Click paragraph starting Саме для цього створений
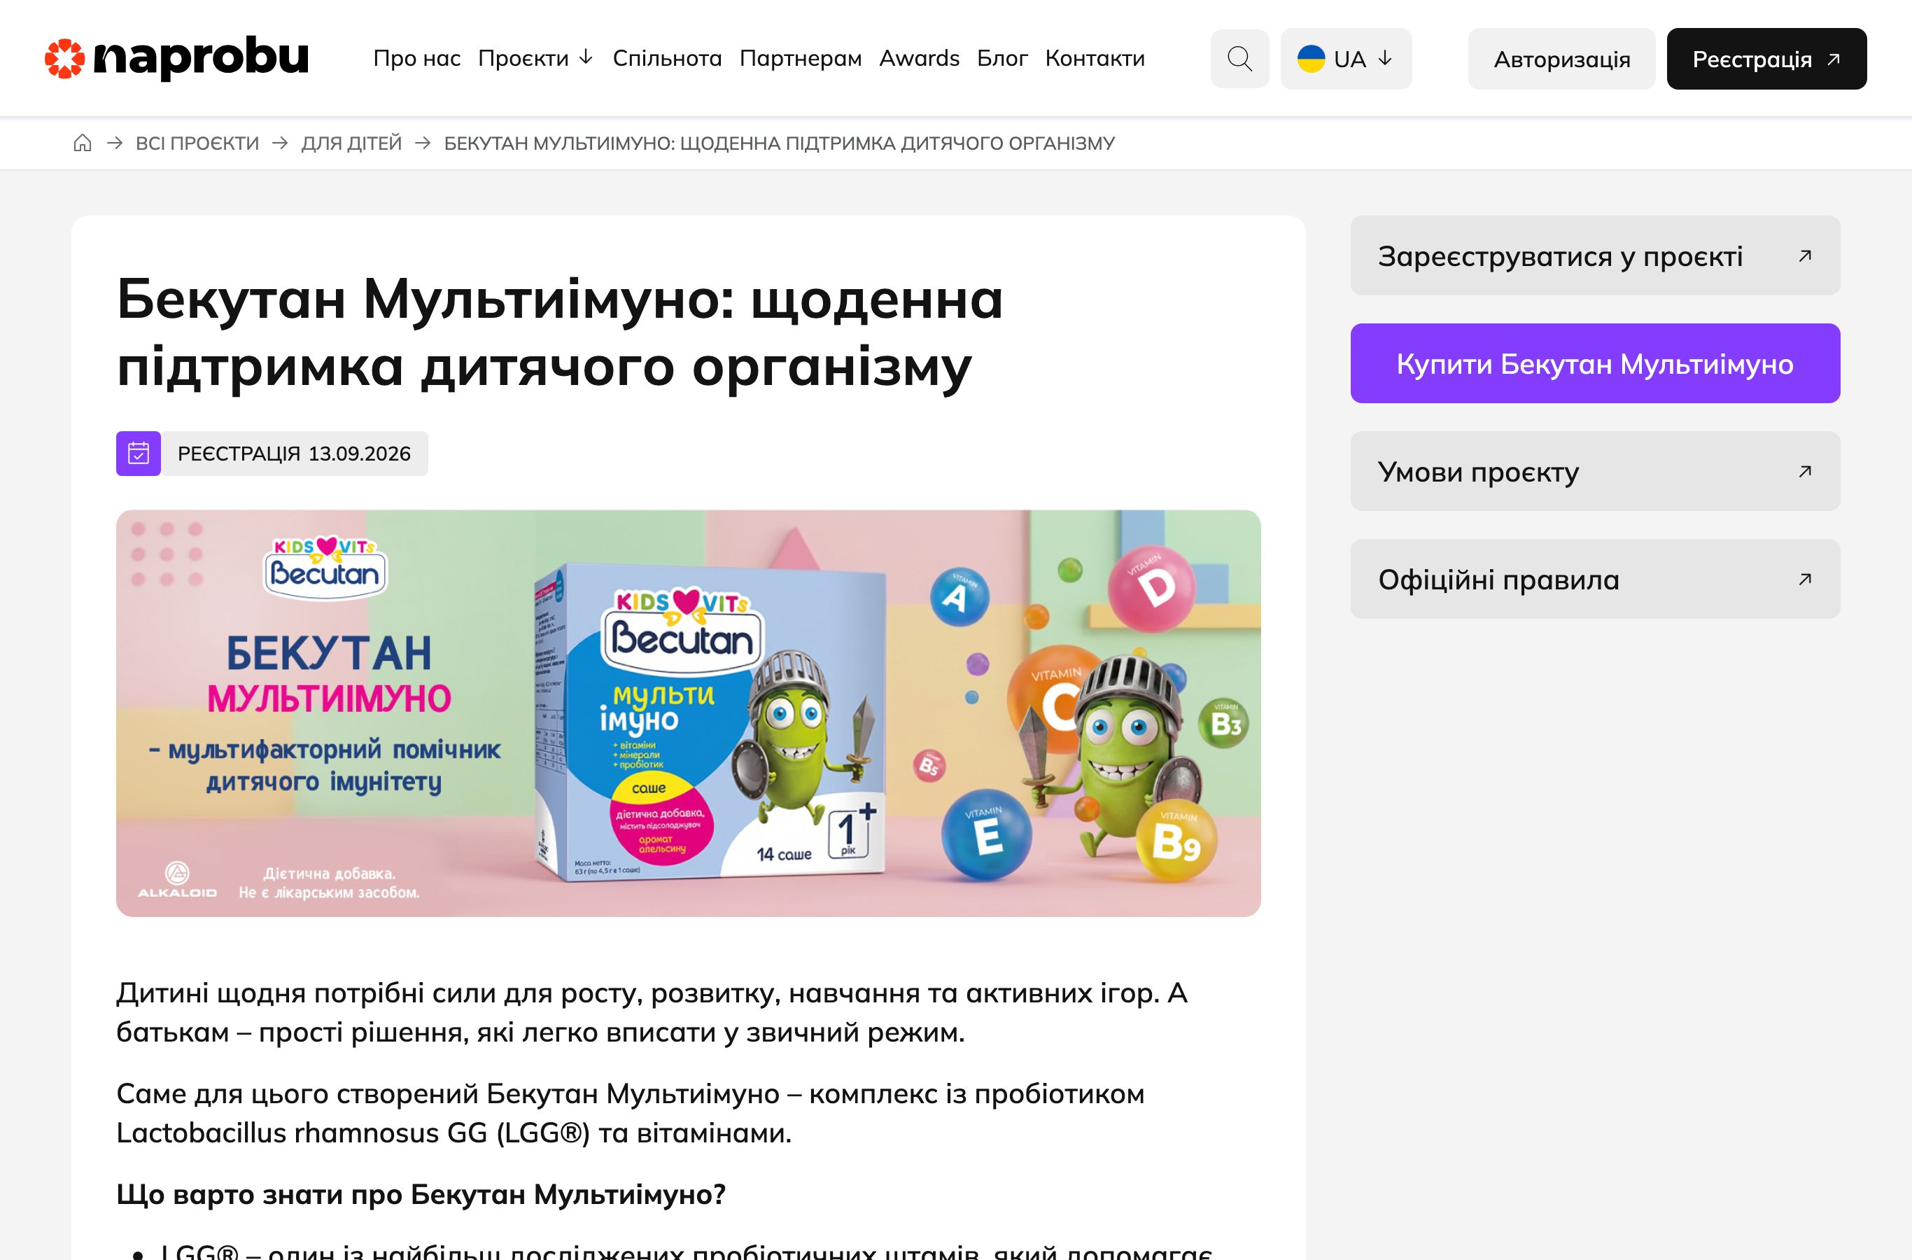Screen dimensions: 1912x1260 pyautogui.click(x=631, y=1113)
